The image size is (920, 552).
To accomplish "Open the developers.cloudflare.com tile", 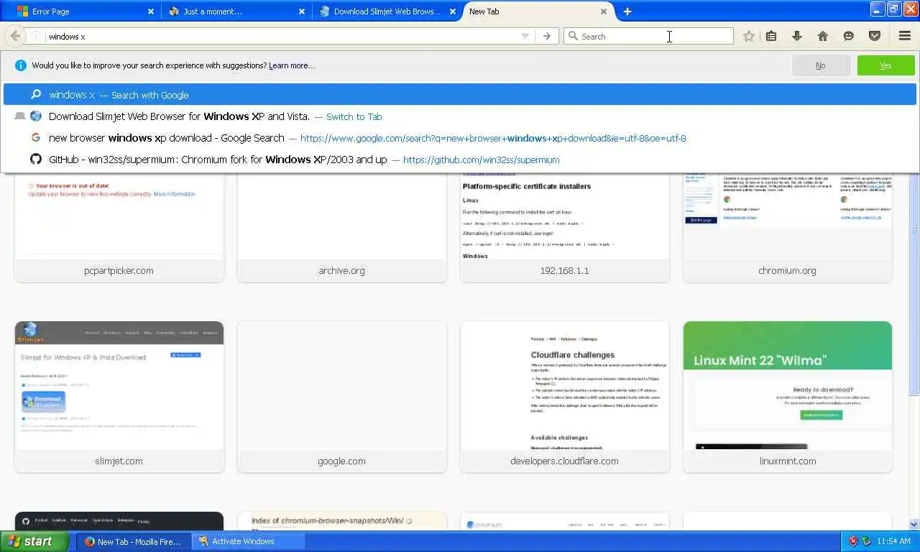I will [565, 397].
